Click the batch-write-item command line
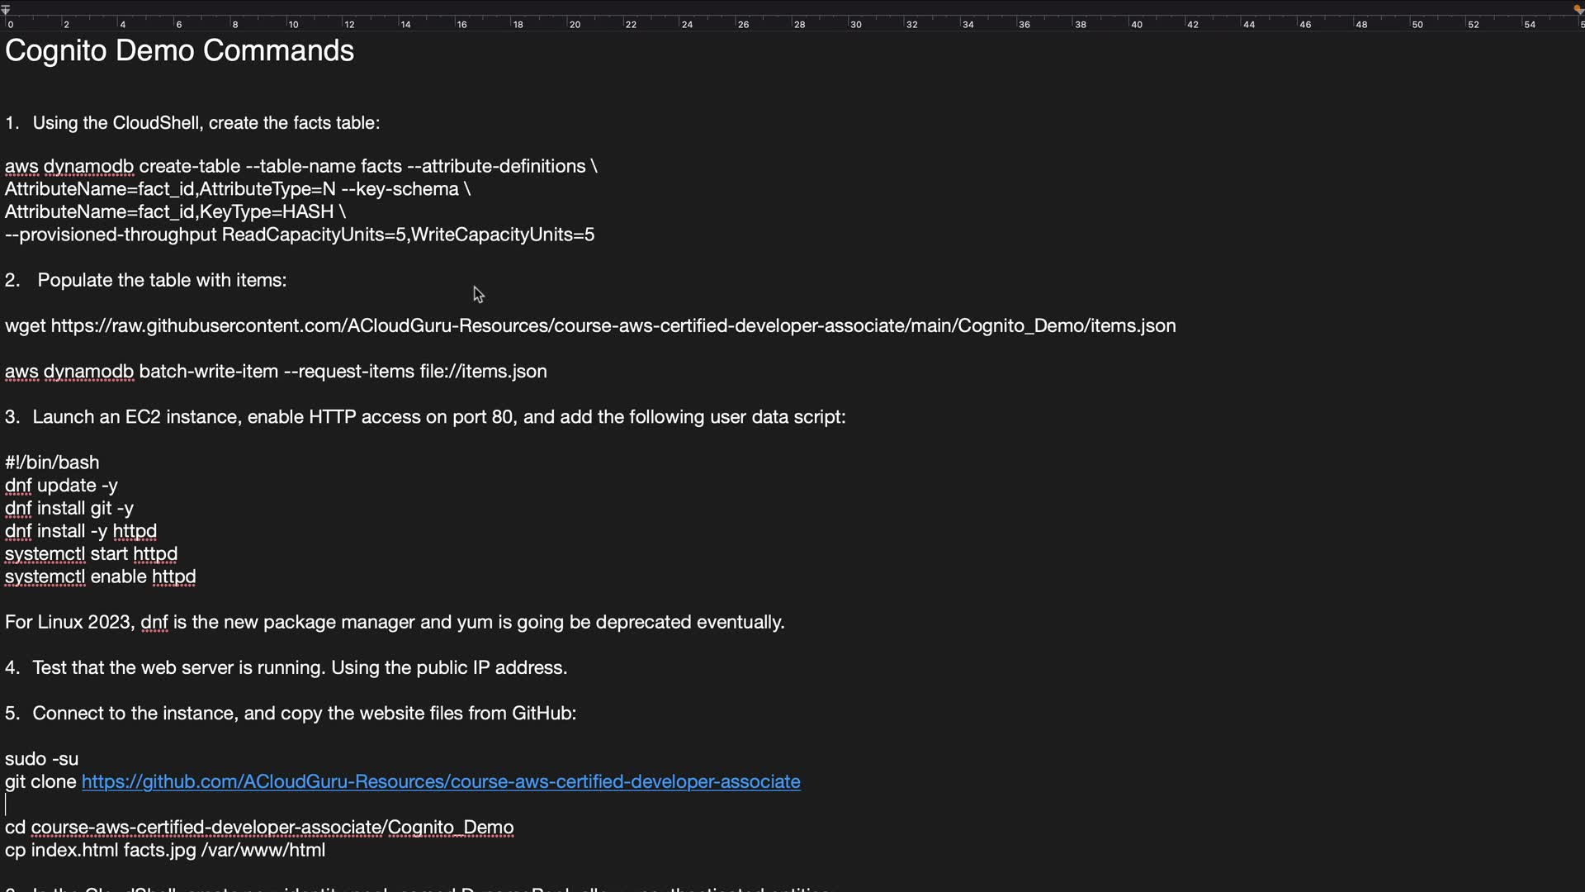The width and height of the screenshot is (1585, 892). coord(276,372)
